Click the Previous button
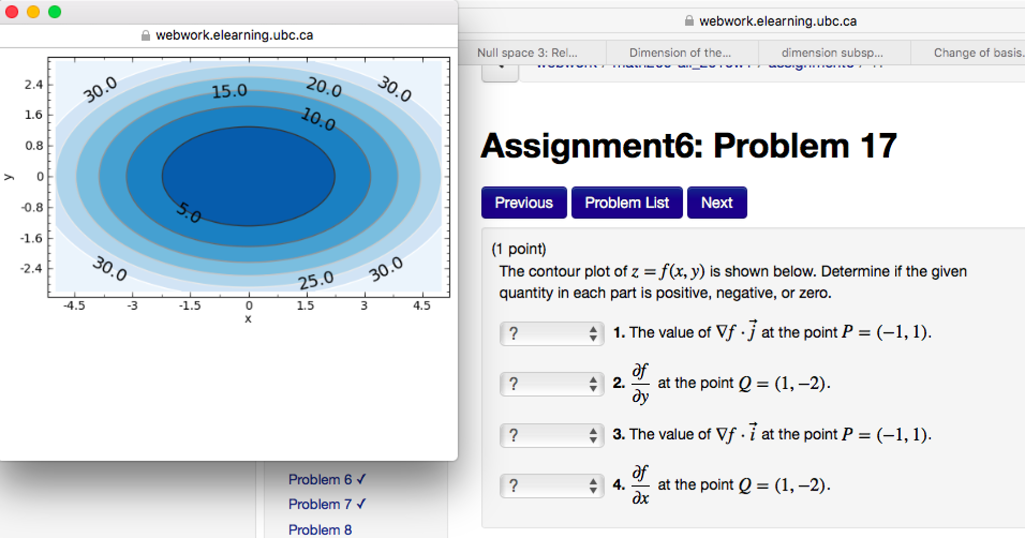This screenshot has width=1025, height=538. coord(524,202)
